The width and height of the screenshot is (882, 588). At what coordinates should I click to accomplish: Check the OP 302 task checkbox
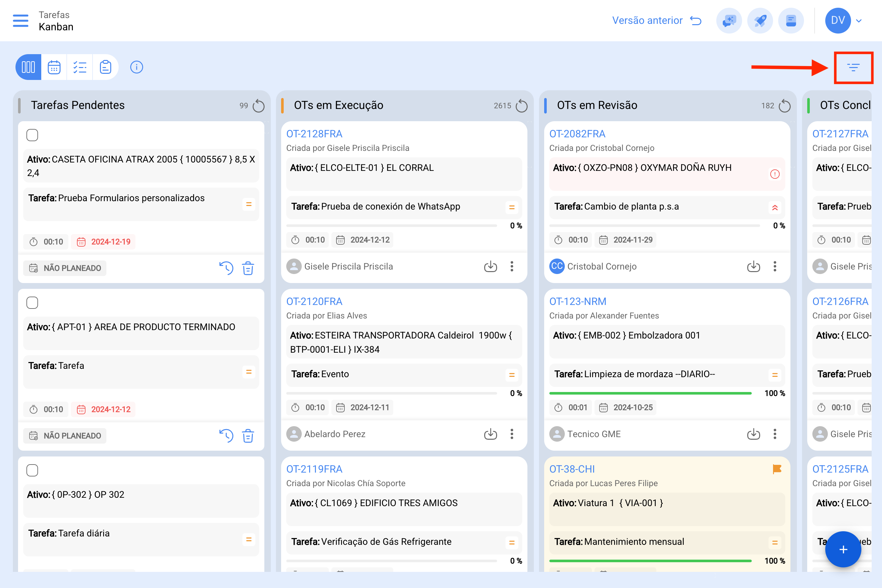click(32, 470)
